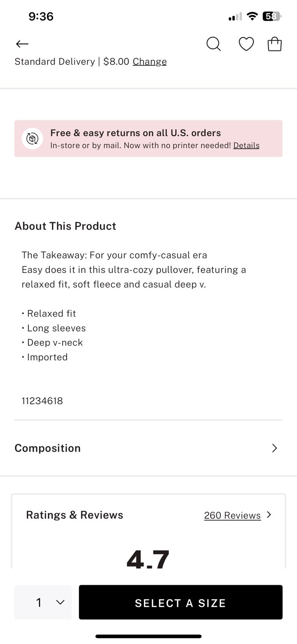The width and height of the screenshot is (297, 644).
Task: Tap the 4.7 rating score
Action: coord(148,559)
